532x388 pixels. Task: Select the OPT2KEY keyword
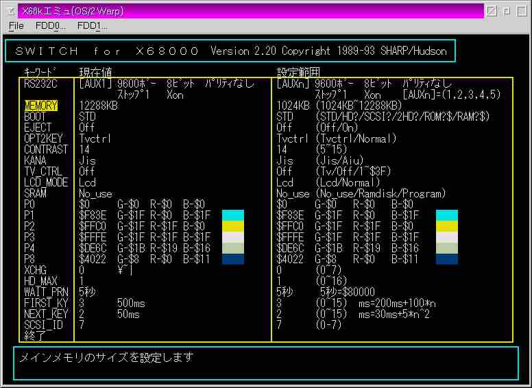coord(43,138)
